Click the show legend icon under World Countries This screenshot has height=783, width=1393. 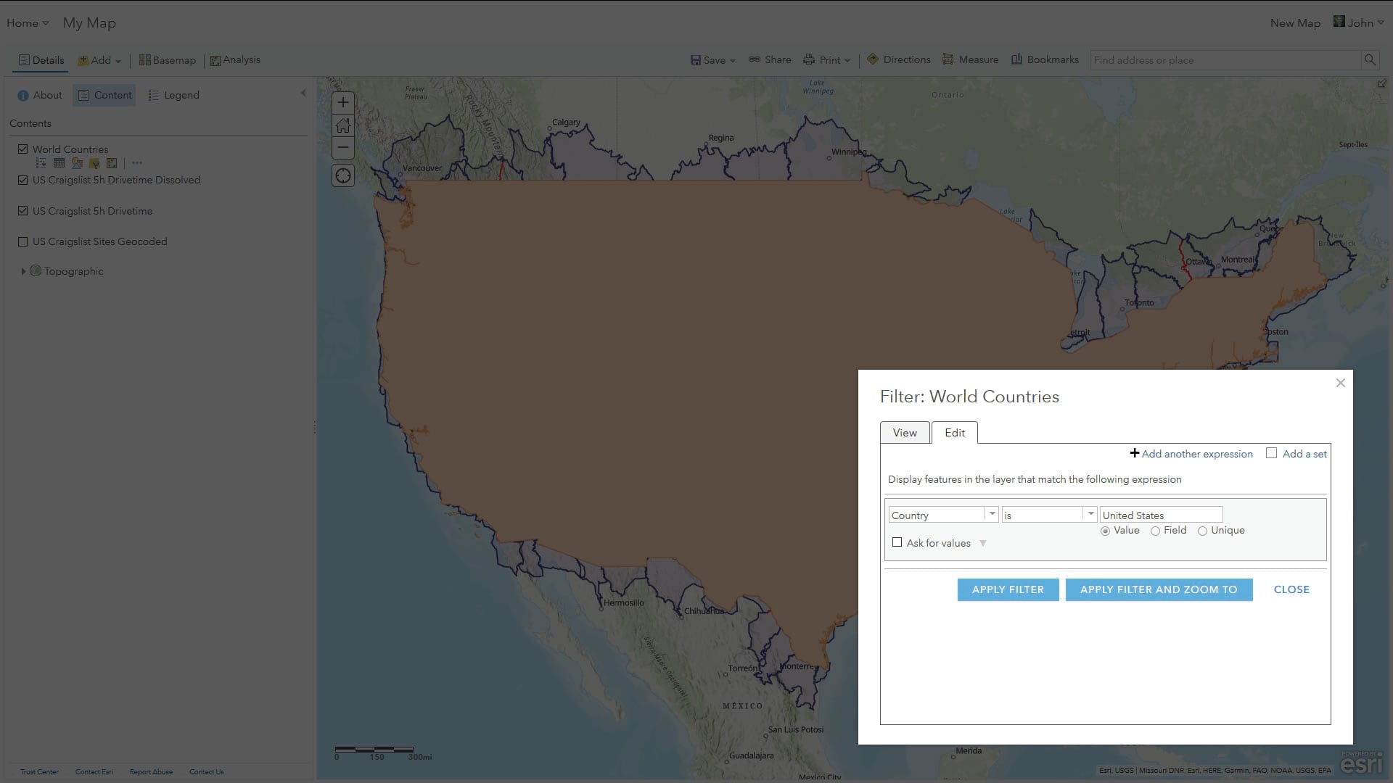(x=41, y=163)
